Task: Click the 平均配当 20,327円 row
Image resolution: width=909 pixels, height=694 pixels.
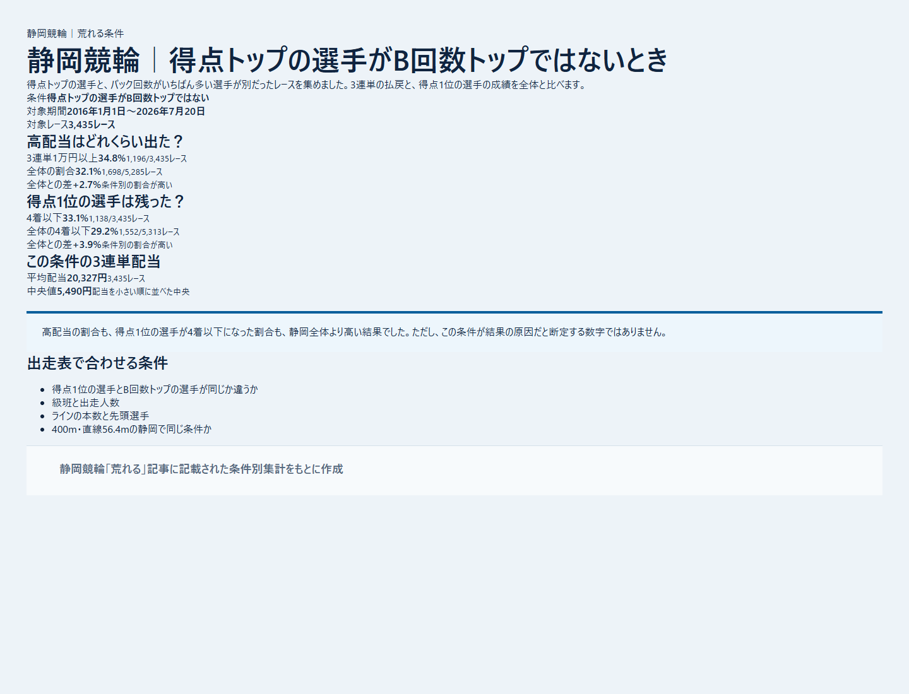Action: 86,278
